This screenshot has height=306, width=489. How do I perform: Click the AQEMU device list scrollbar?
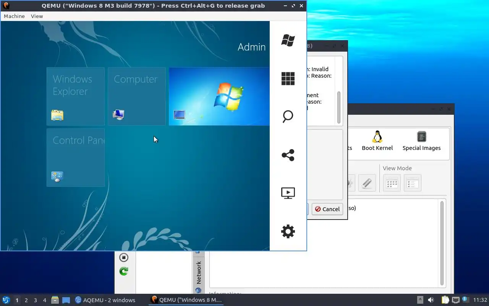click(x=442, y=243)
